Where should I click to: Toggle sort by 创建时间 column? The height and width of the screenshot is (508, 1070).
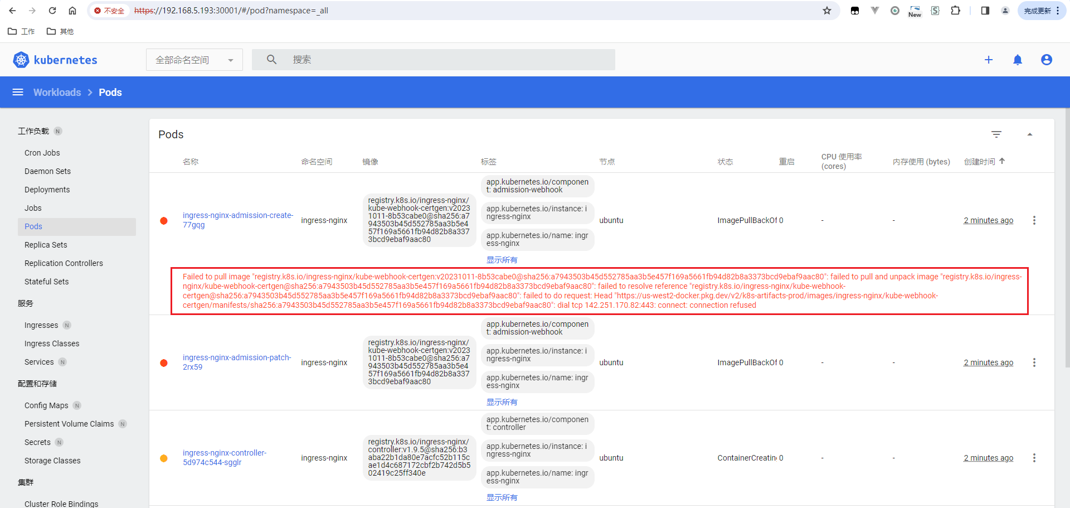[x=985, y=161]
